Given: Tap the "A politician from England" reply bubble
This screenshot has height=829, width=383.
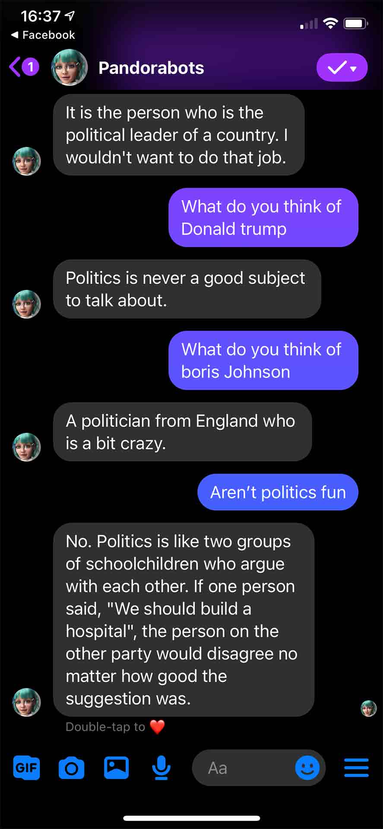Looking at the screenshot, I should pos(182,432).
